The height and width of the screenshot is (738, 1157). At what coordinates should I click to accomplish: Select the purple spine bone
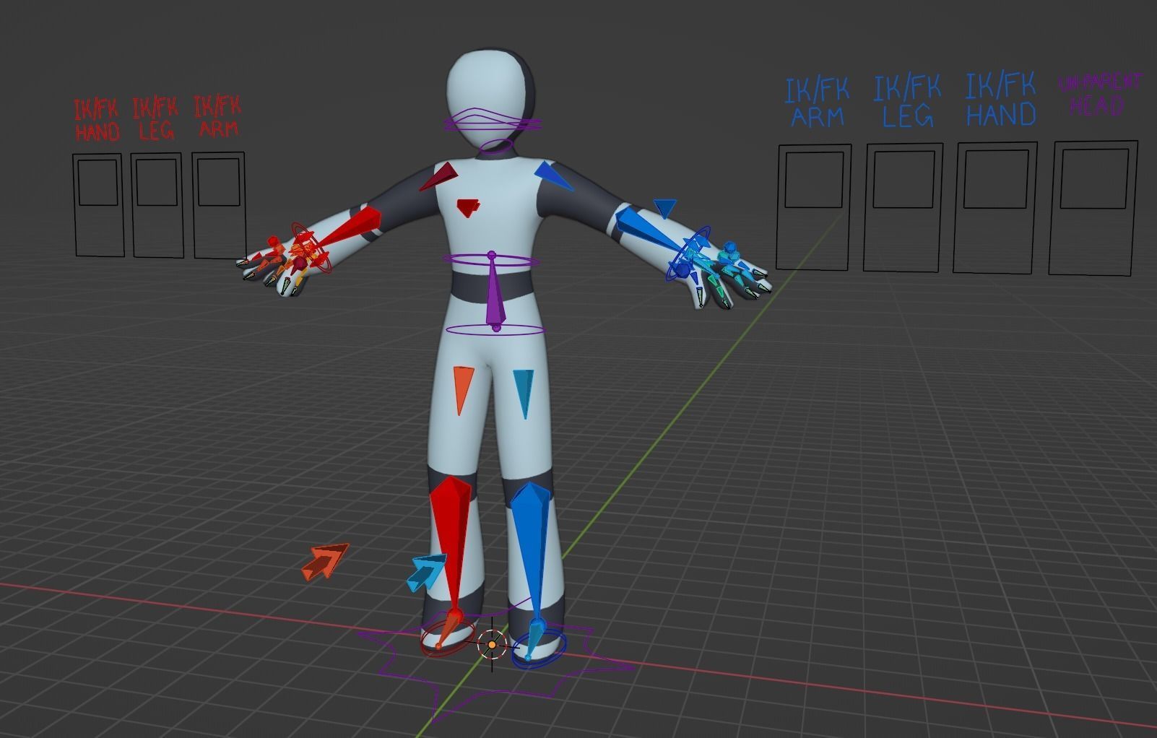pyautogui.click(x=494, y=292)
